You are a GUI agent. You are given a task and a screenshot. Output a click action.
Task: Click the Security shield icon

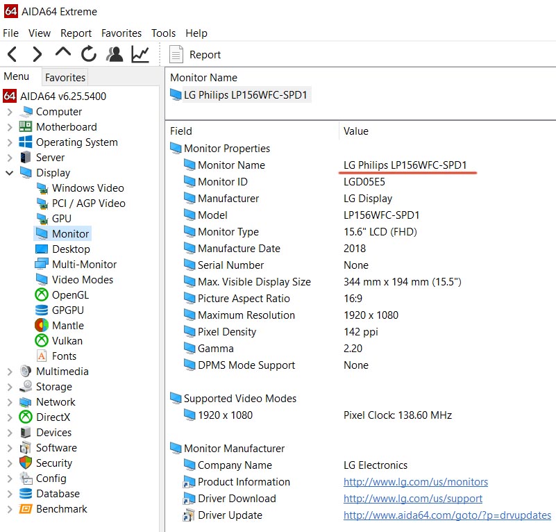[x=26, y=463]
